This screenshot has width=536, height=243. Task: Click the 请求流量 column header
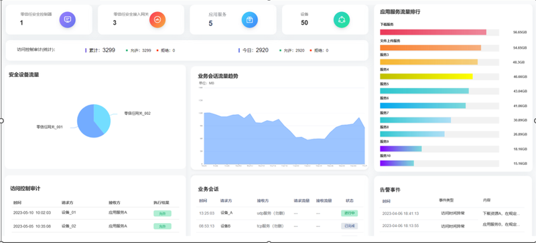pos(301,201)
